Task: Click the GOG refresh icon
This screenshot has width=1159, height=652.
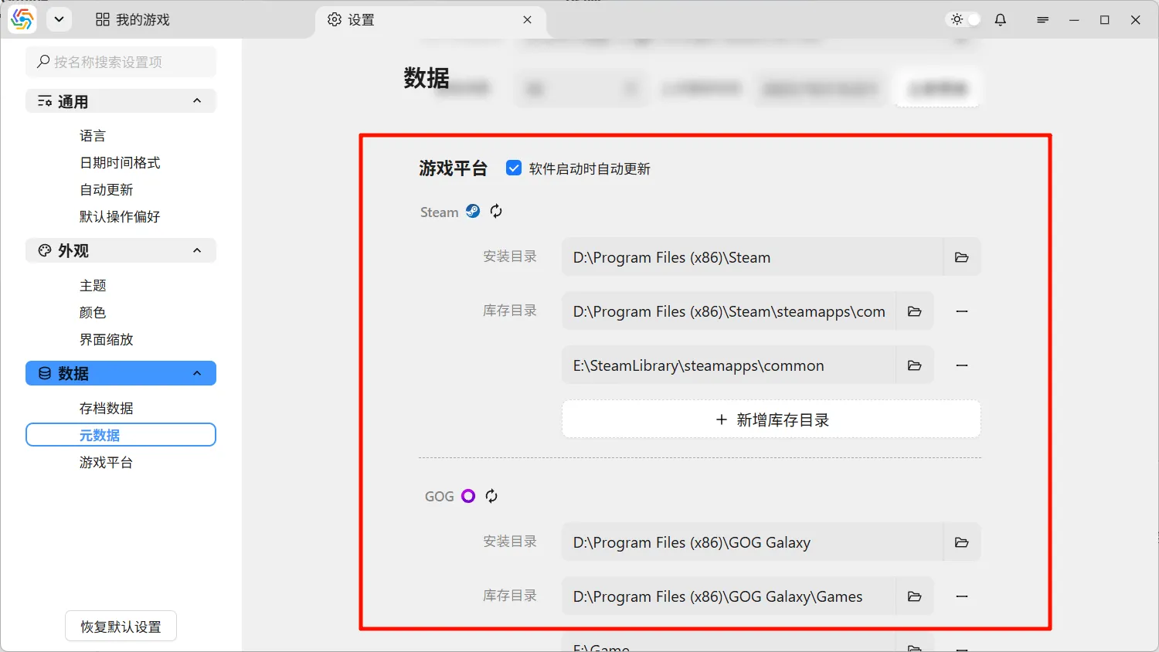Action: (491, 496)
